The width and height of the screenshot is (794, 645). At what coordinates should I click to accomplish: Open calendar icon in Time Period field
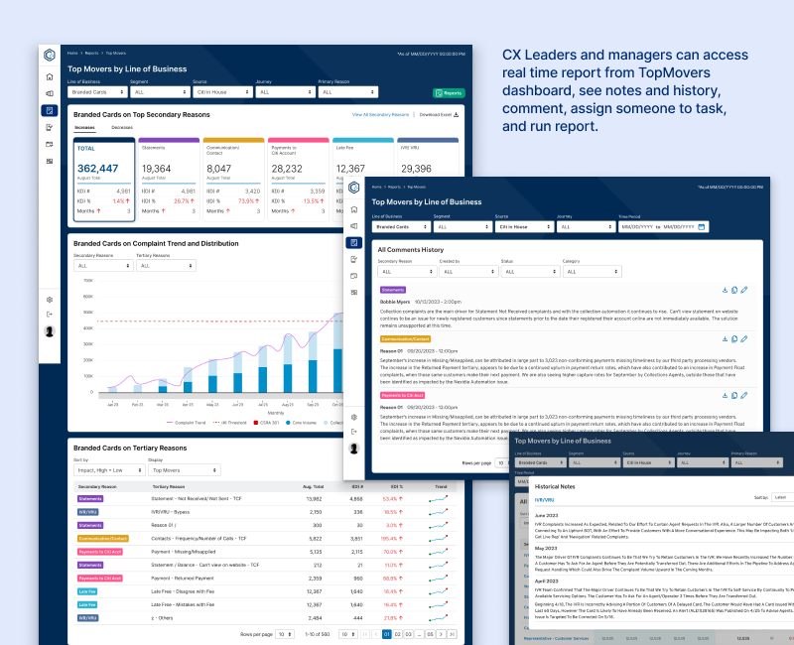(x=702, y=227)
